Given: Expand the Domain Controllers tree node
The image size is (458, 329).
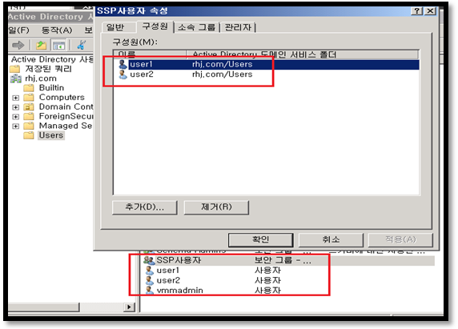Looking at the screenshot, I should point(15,107).
